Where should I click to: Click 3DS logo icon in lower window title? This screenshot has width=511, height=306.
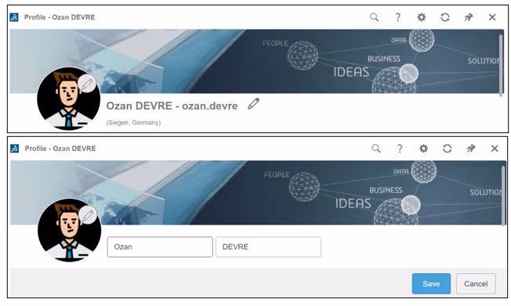[15, 149]
